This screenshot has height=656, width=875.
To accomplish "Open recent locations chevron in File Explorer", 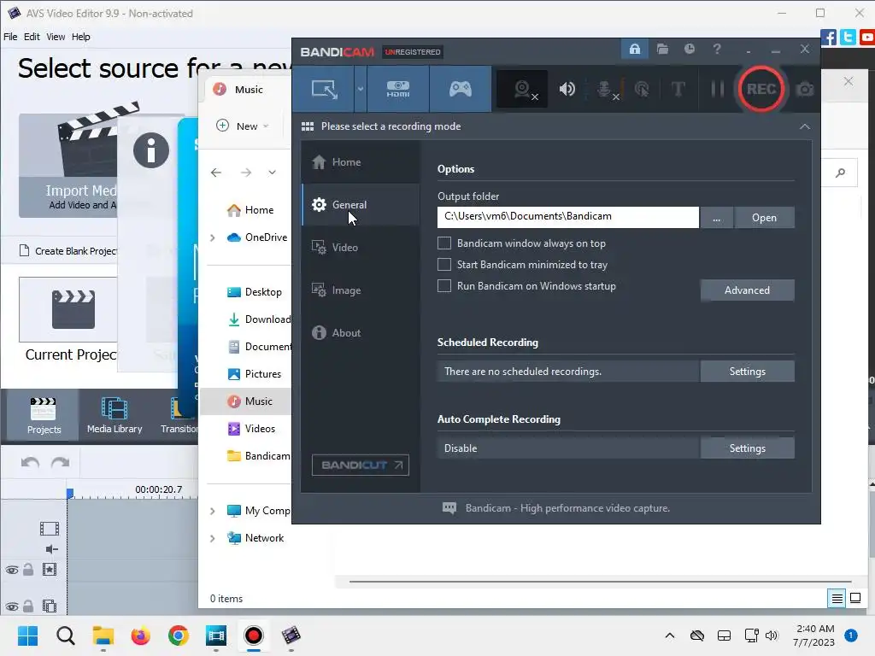I will point(272,173).
